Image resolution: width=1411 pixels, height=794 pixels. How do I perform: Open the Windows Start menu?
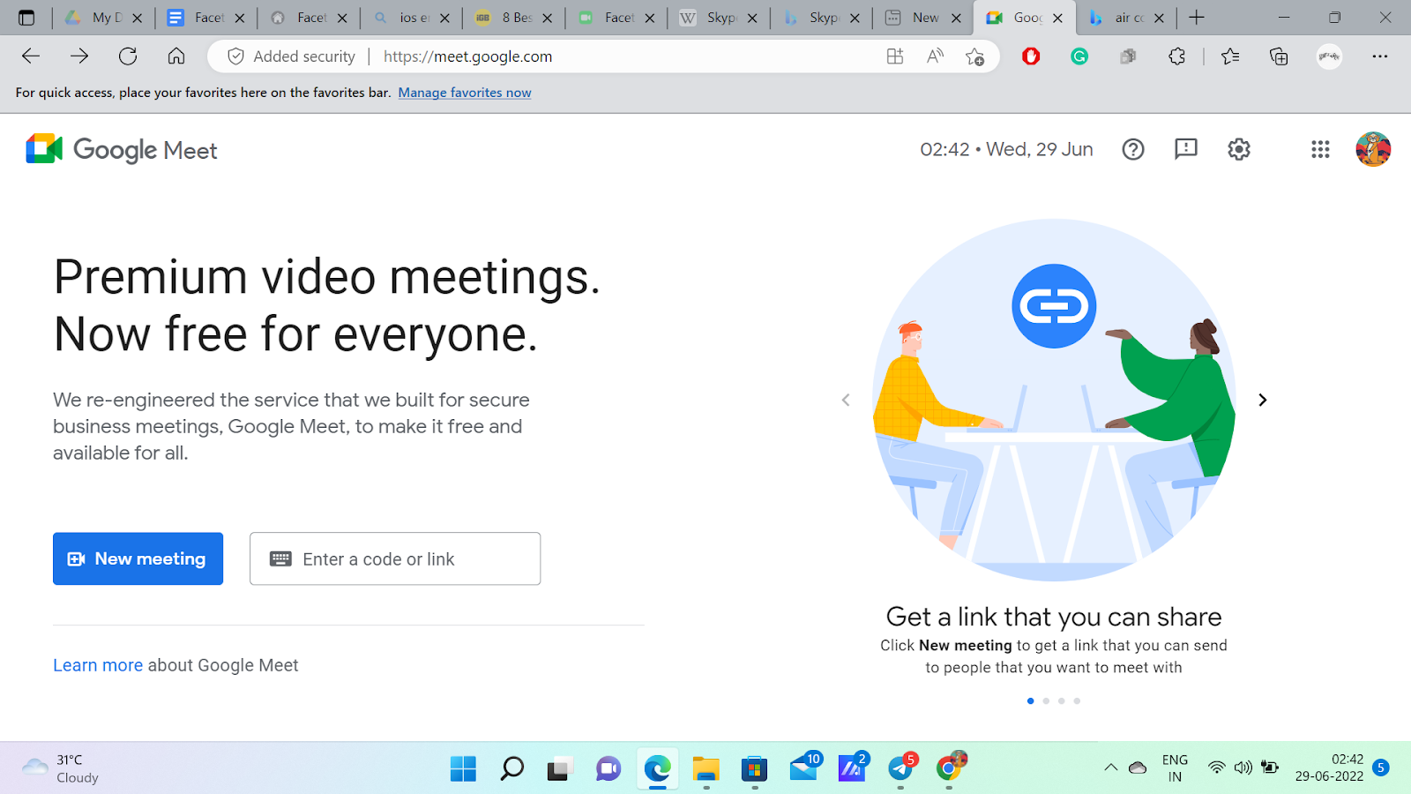click(463, 768)
